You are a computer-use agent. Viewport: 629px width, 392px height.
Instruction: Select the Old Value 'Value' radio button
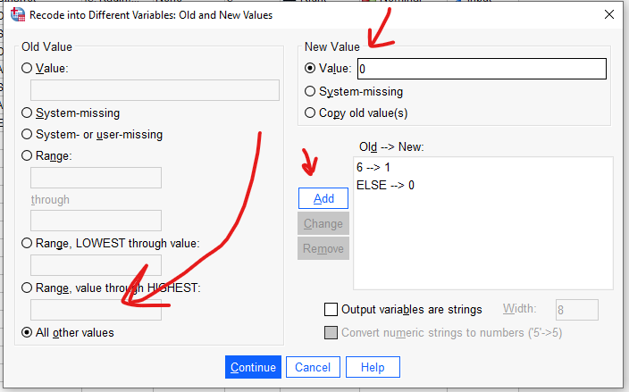27,68
